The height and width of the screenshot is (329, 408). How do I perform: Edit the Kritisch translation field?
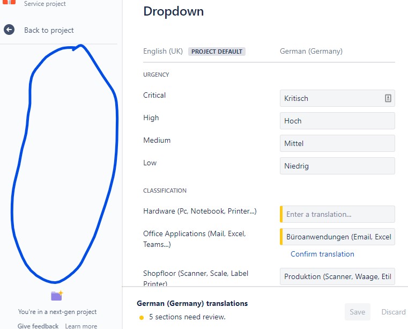(337, 98)
